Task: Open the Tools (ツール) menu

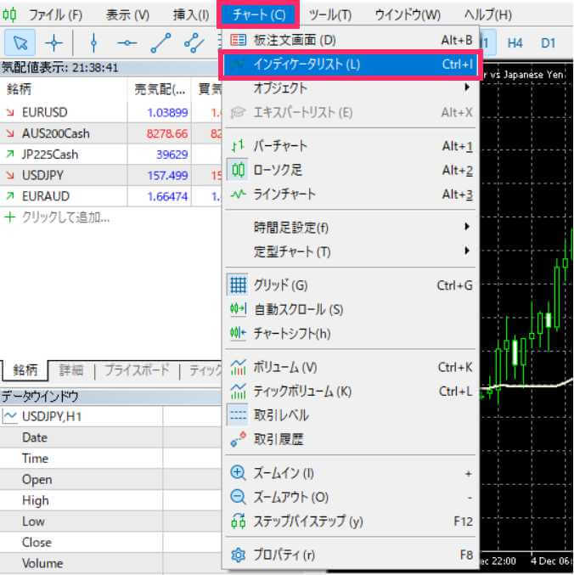Action: point(330,14)
